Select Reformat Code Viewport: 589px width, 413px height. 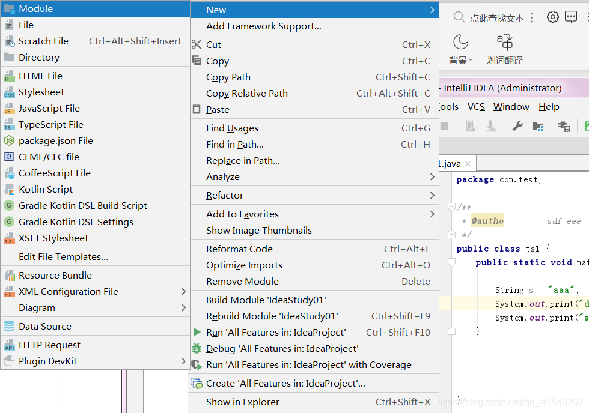314,249
